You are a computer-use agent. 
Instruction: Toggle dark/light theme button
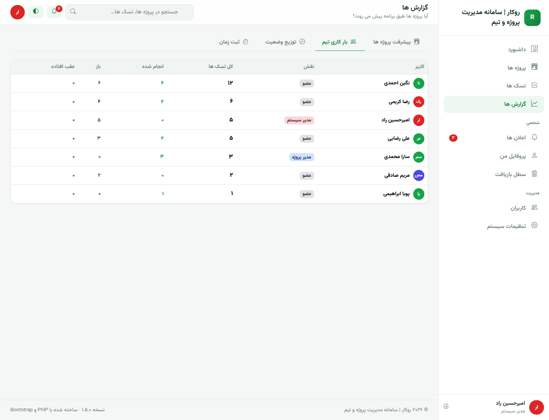coord(36,11)
